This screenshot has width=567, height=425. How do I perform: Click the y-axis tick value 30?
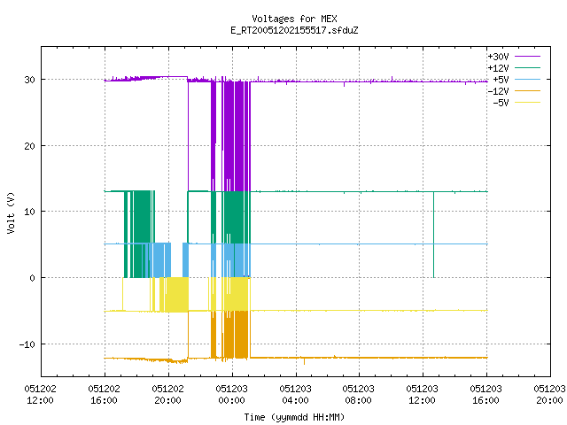pyautogui.click(x=29, y=80)
